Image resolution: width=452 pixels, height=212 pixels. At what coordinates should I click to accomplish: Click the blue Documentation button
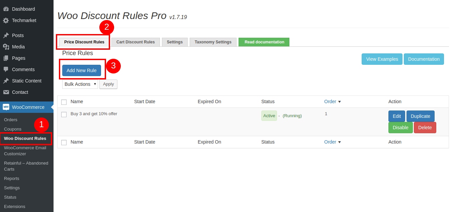tap(424, 59)
